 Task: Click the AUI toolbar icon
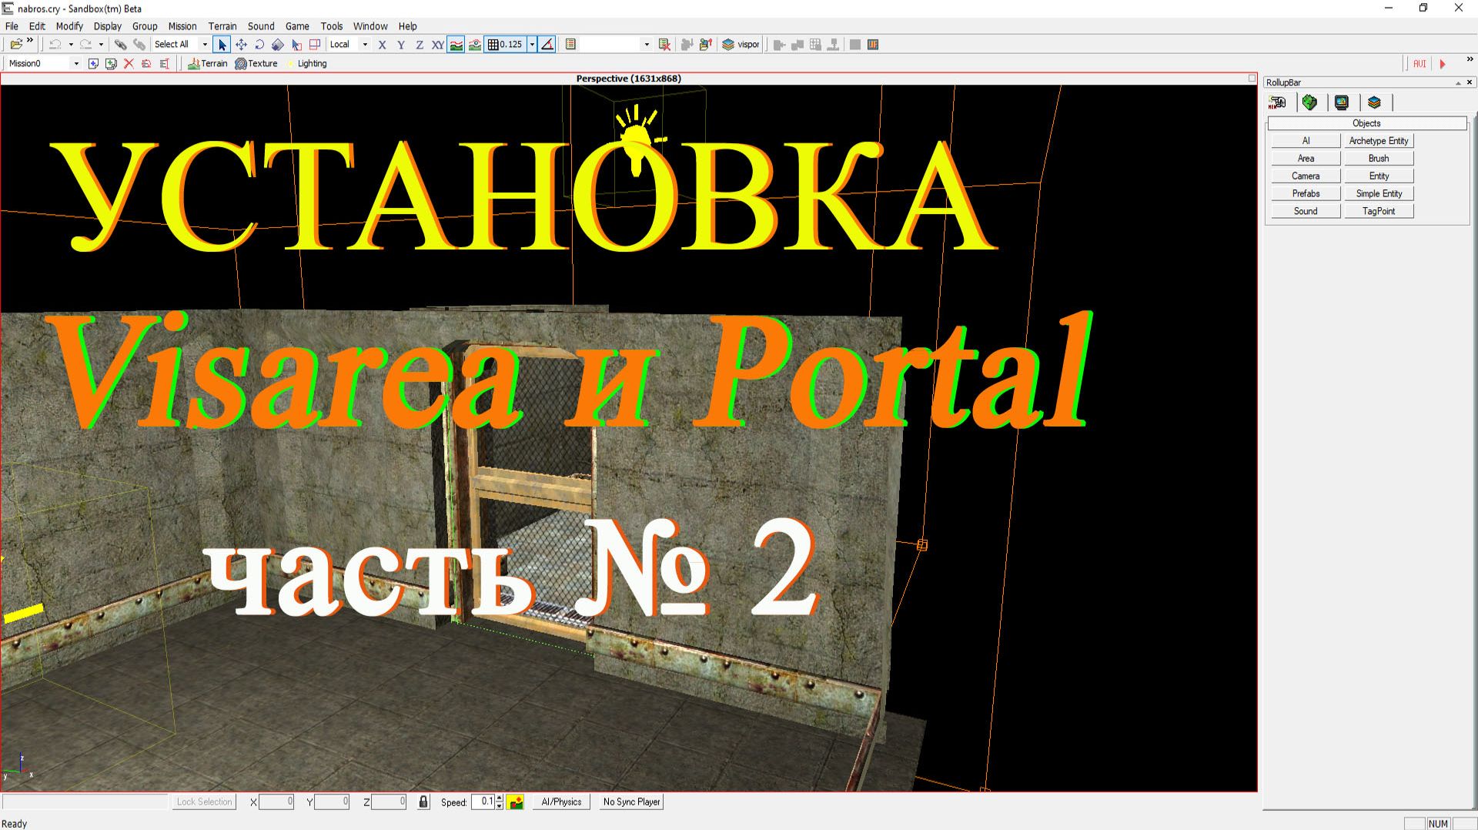point(1419,64)
